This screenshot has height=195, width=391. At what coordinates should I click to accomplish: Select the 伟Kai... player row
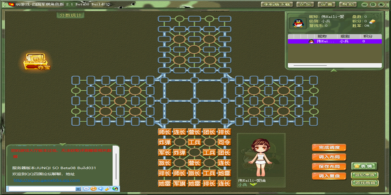tap(335, 41)
